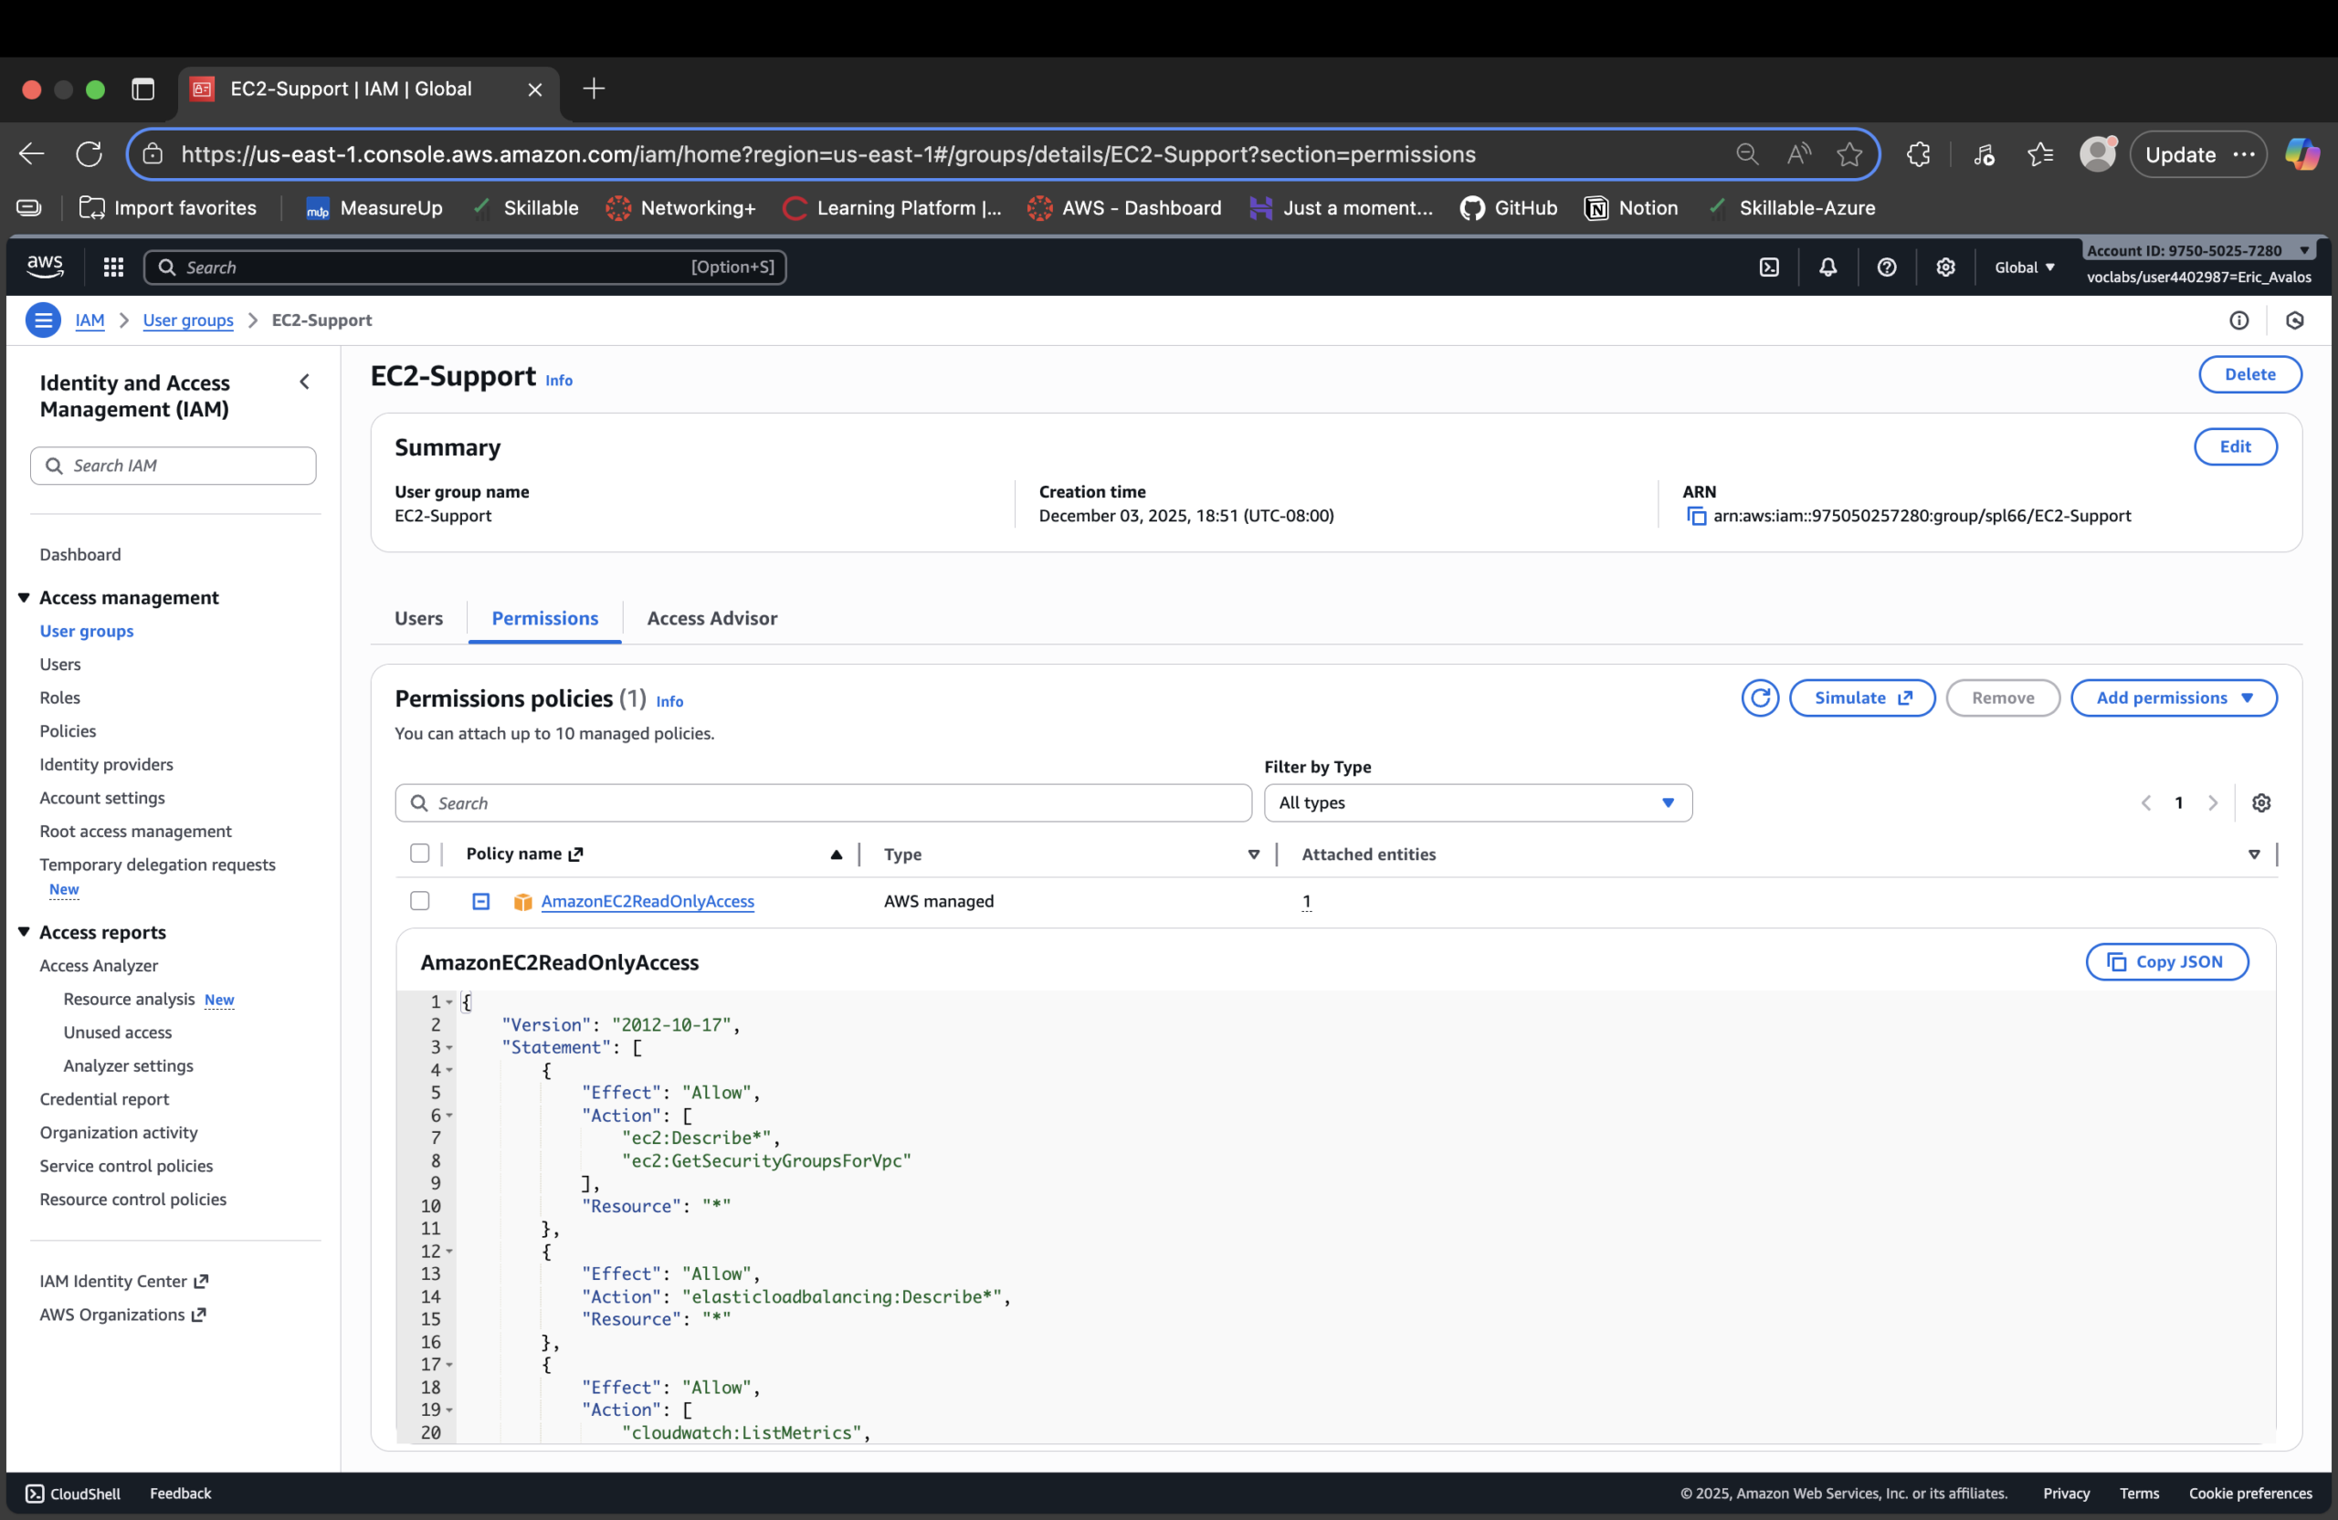Open the Access Advisor tab
Screen dimensions: 2338x1520
click(711, 619)
